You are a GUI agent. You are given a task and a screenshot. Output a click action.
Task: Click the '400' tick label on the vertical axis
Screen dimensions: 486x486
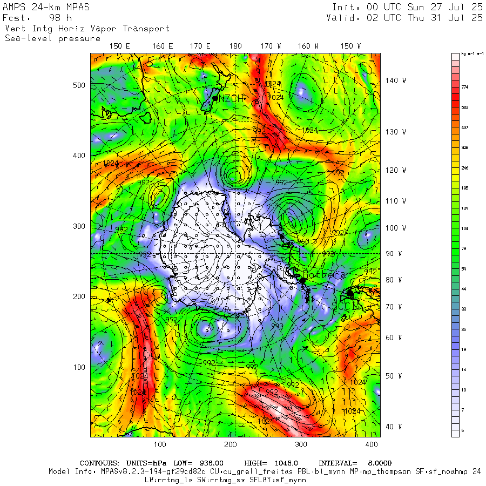point(79,156)
